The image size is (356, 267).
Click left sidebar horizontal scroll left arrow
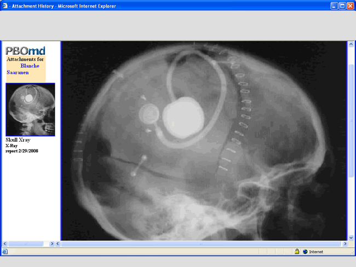pos(5,243)
